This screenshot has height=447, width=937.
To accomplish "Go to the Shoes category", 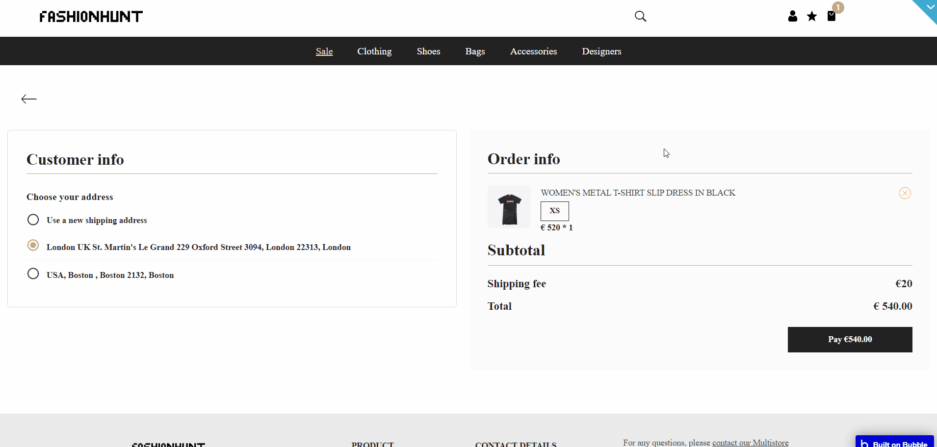I will (x=428, y=51).
